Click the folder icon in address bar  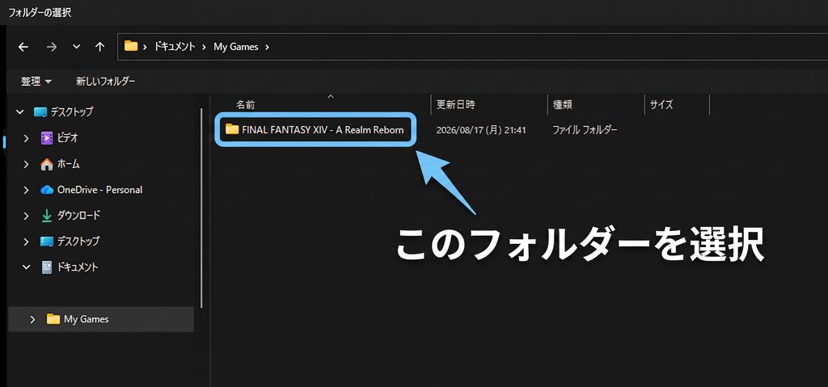[x=131, y=46]
